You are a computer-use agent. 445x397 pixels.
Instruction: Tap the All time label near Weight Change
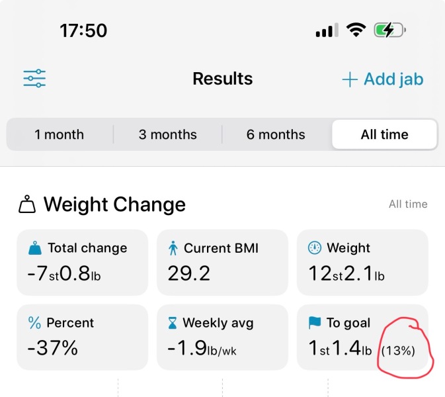pyautogui.click(x=408, y=204)
